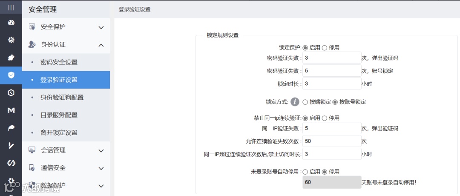Click the 身份认证 user icon
The image size is (460, 196).
(32, 45)
